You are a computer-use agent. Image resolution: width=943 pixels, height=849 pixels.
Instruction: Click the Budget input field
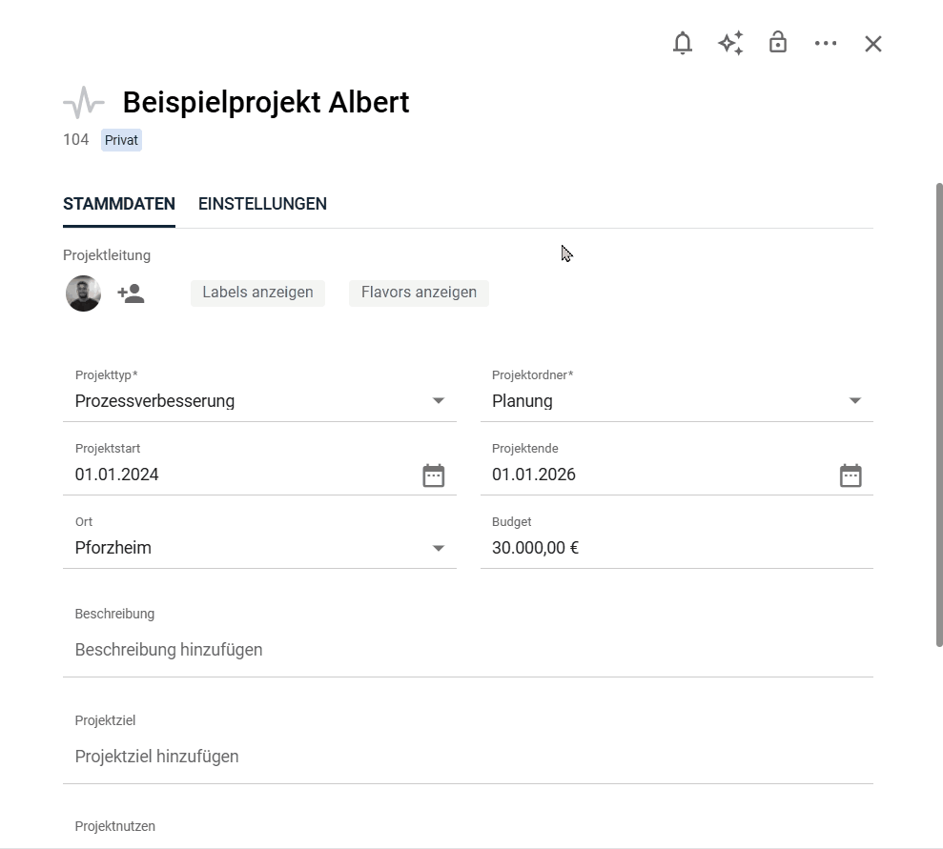click(676, 548)
